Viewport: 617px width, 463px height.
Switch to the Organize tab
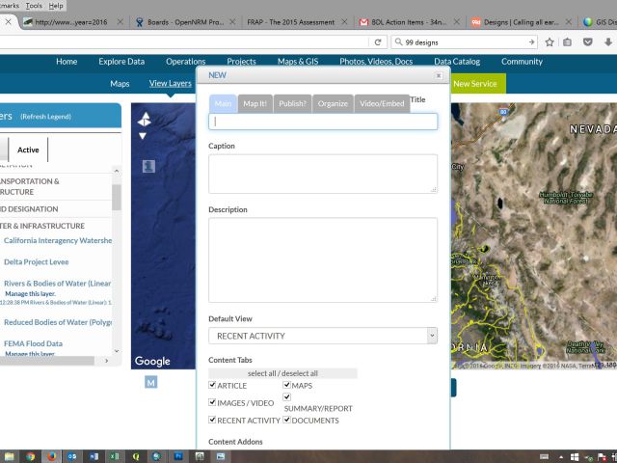tap(333, 103)
